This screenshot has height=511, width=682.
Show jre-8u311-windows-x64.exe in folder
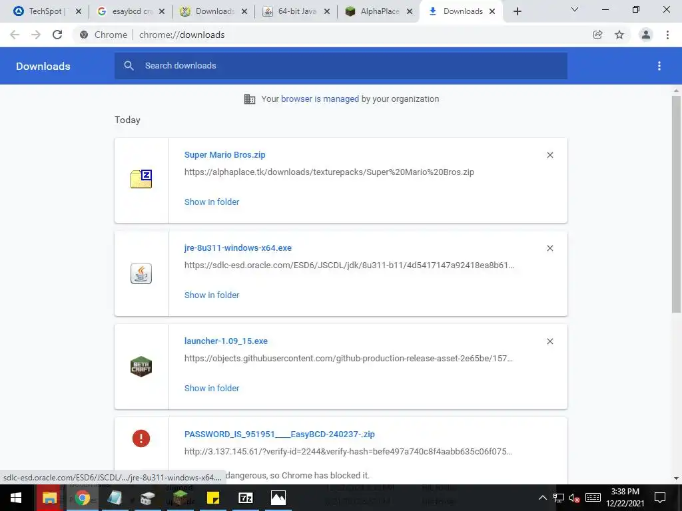point(212,295)
